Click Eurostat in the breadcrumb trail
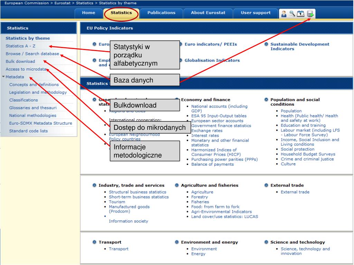Image resolution: width=354 pixels, height=265 pixels. point(62,3)
